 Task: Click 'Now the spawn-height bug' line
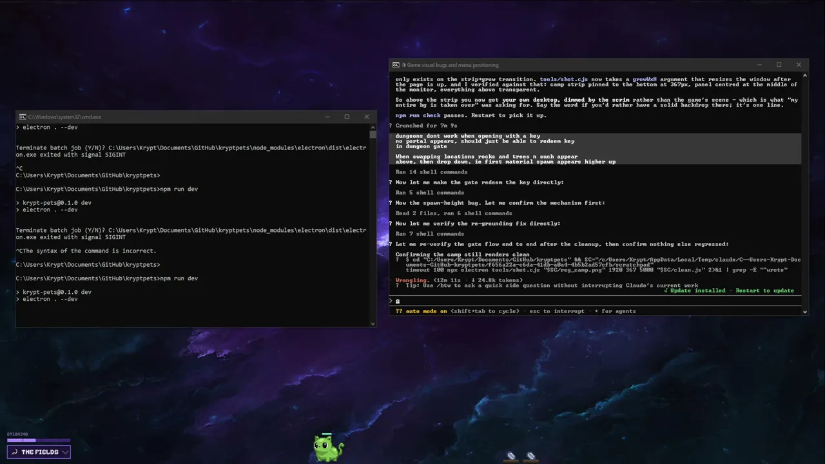500,203
